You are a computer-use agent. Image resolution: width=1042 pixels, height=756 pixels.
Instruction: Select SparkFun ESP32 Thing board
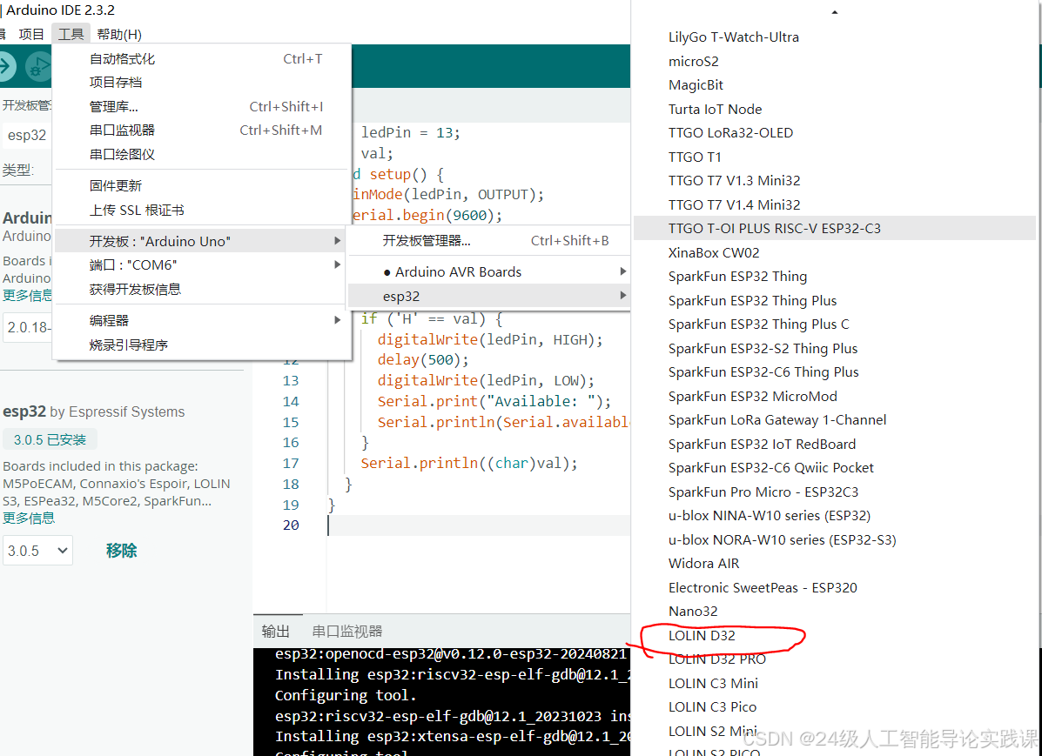[834, 277]
